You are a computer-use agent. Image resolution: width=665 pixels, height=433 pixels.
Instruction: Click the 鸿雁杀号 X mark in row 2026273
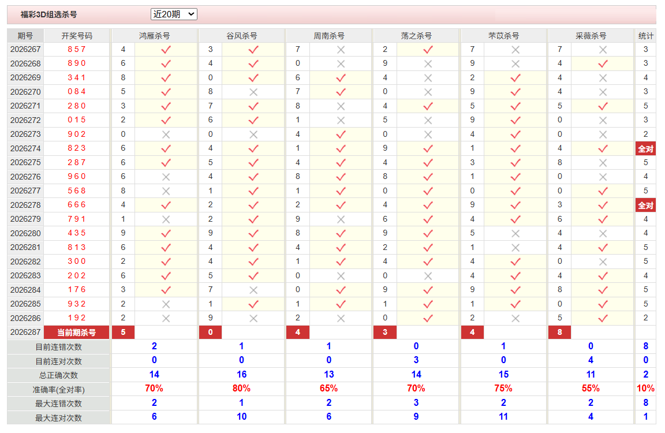pos(166,135)
